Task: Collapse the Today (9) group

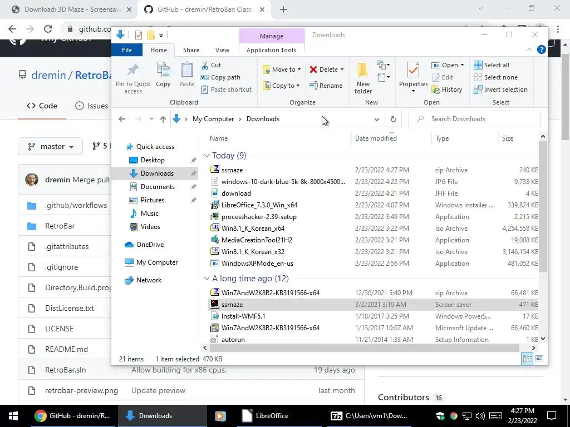Action: [207, 156]
